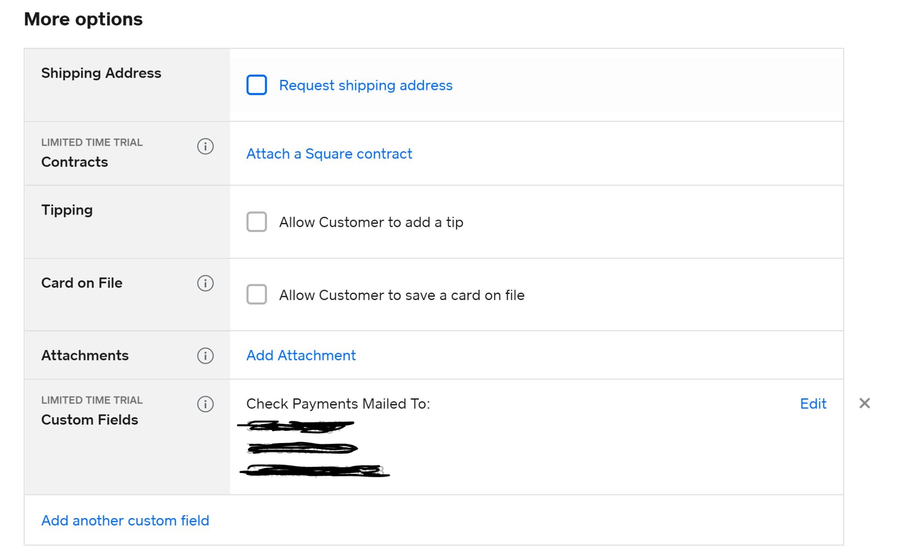
Task: Click the Add Attachment link
Action: pyautogui.click(x=301, y=355)
